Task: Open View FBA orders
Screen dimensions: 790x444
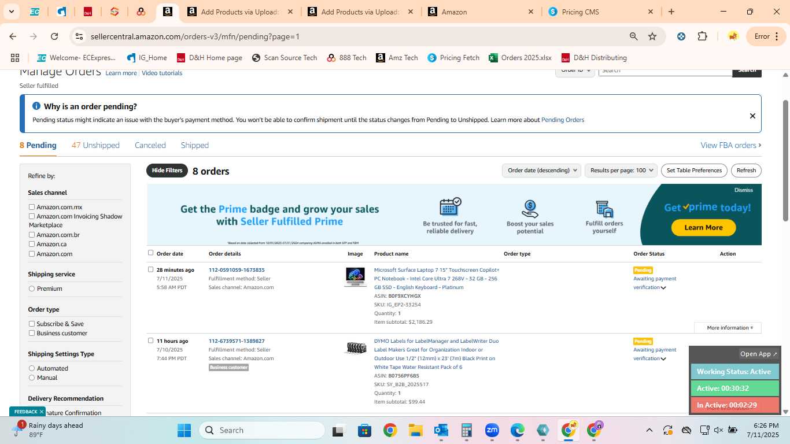Action: [731, 145]
